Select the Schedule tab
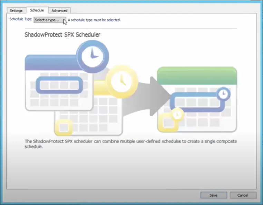The height and width of the screenshot is (205, 263). (37, 10)
